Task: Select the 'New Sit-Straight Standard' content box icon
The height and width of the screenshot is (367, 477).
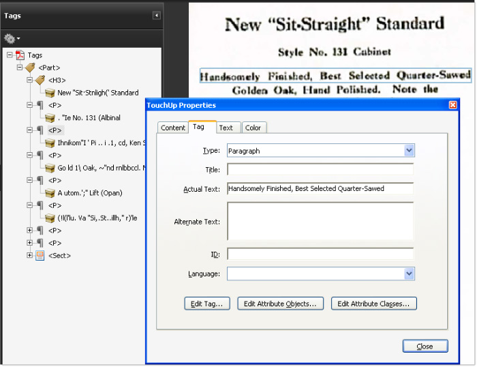Action: point(50,93)
